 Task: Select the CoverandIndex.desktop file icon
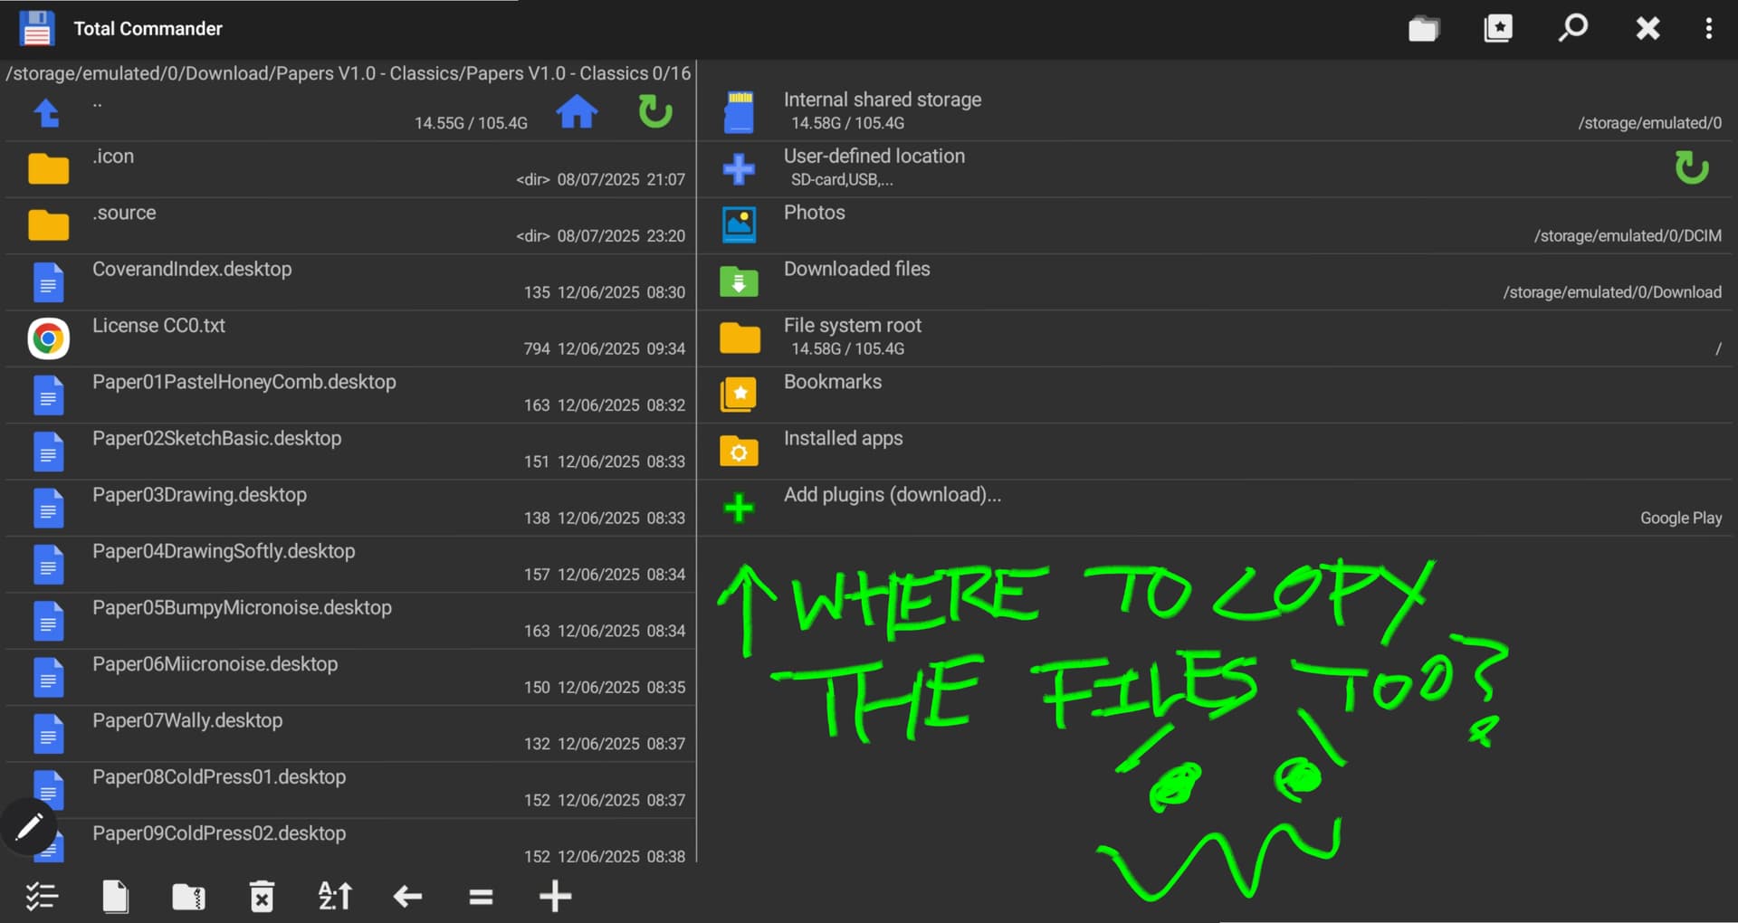(x=48, y=282)
